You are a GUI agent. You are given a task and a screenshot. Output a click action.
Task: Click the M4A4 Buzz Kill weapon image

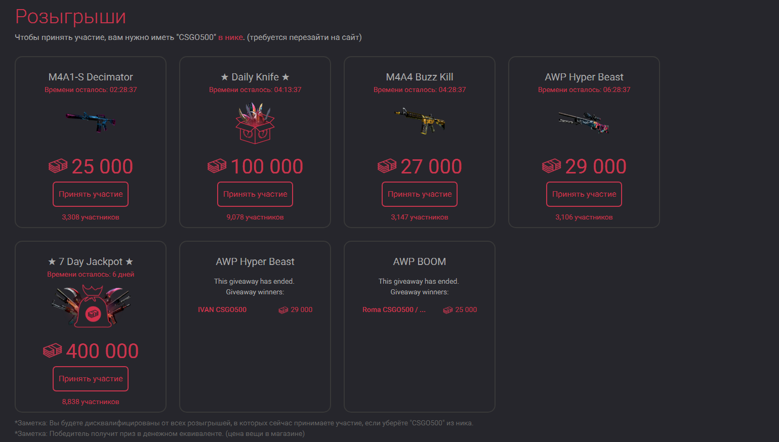[x=420, y=121]
